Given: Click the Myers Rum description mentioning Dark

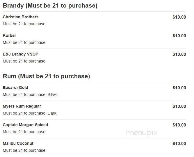Looking at the screenshot, I should pos(30,113).
